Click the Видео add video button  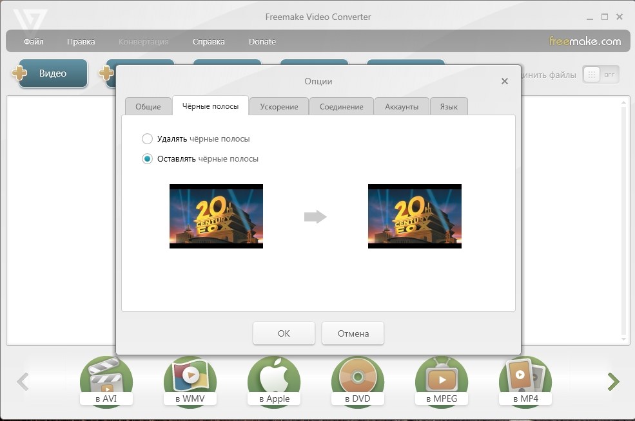pyautogui.click(x=52, y=73)
